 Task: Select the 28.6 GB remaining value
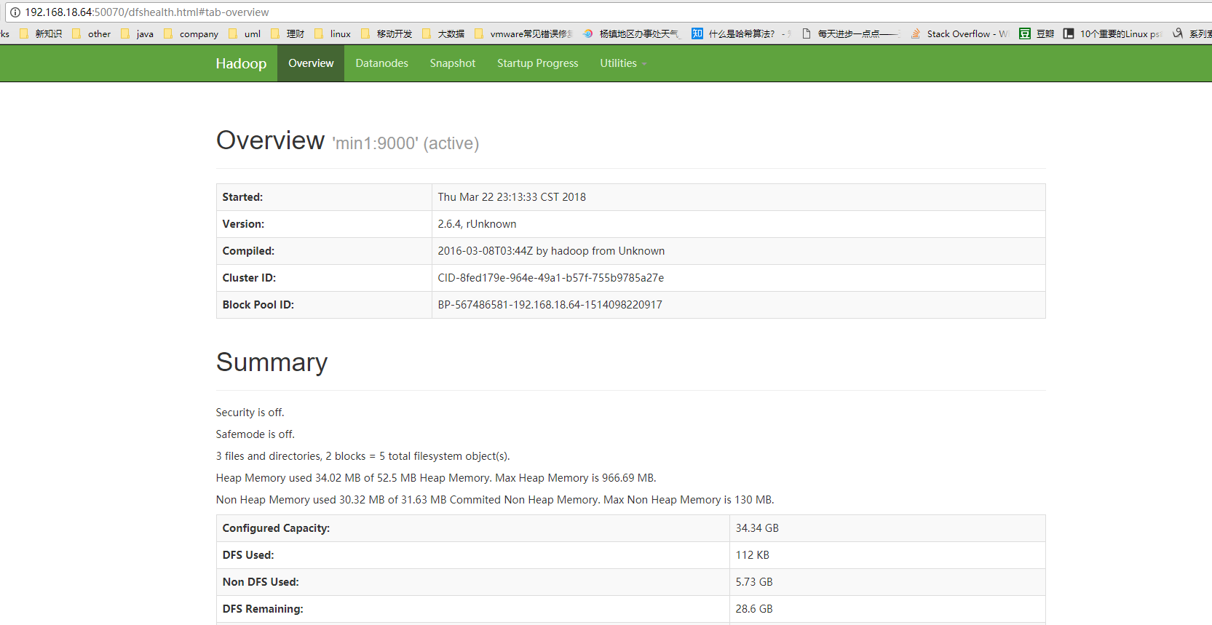(754, 609)
